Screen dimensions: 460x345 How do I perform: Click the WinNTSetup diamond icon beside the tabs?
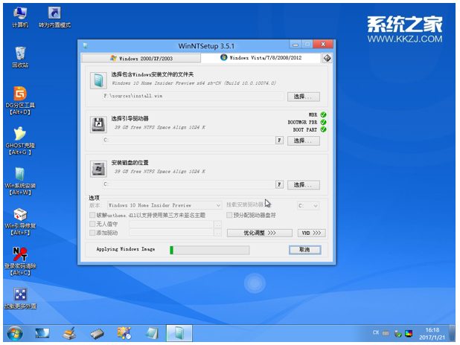click(327, 58)
